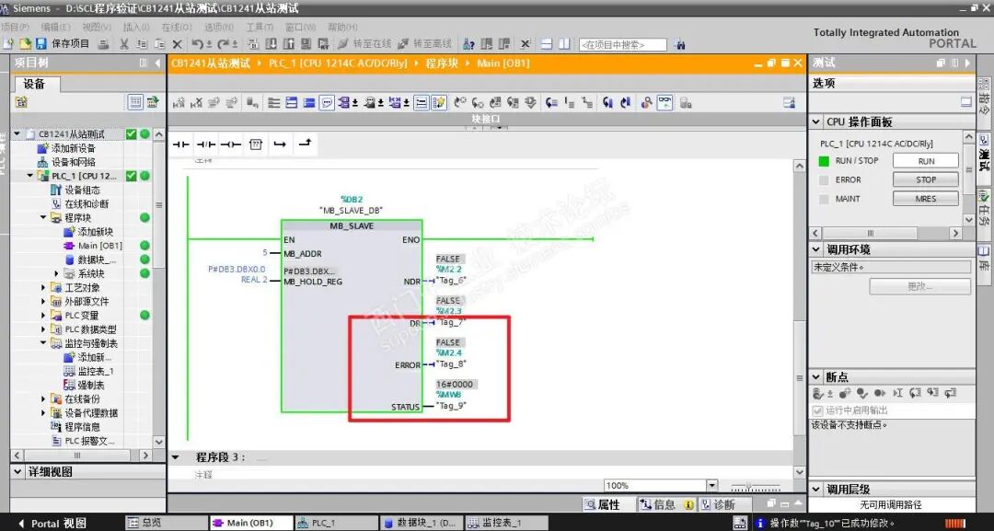
Task: Click the RUN button in CPU panel
Action: pyautogui.click(x=926, y=161)
